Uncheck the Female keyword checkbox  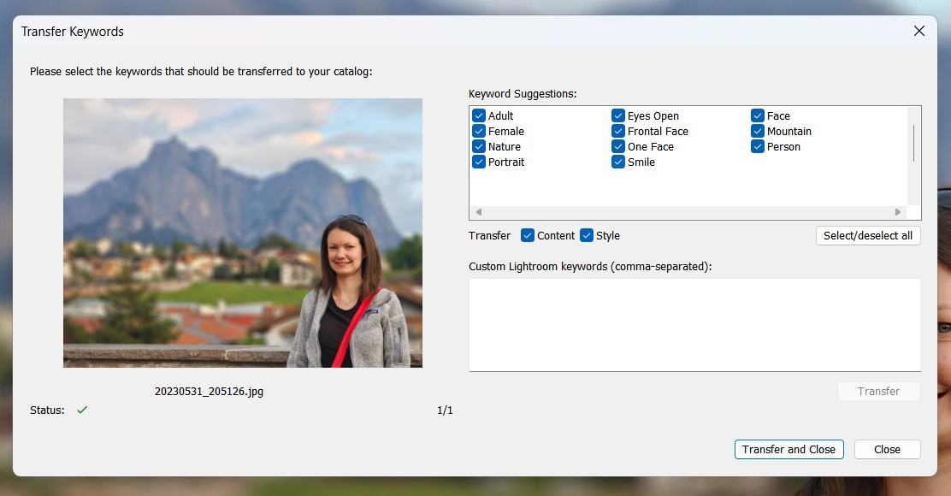click(x=479, y=131)
